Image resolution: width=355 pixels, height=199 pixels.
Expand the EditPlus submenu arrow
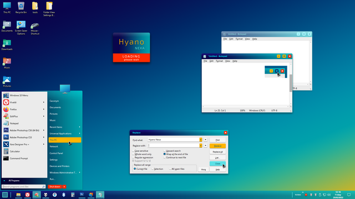(x=44, y=117)
